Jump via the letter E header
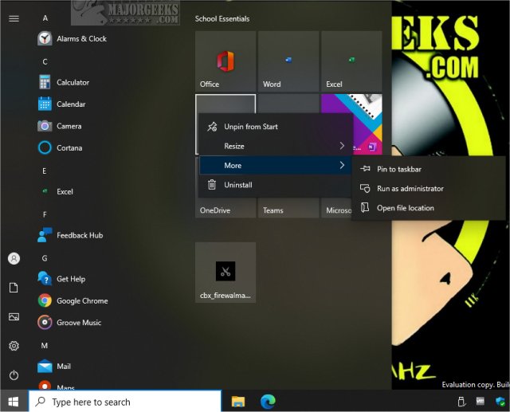Screen dimensions: 510x412 [45, 171]
